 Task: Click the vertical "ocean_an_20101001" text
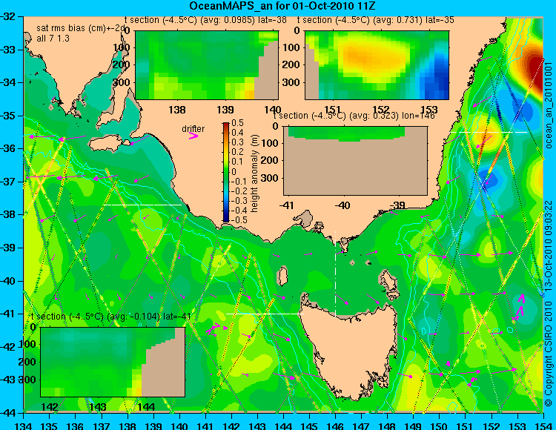point(549,105)
